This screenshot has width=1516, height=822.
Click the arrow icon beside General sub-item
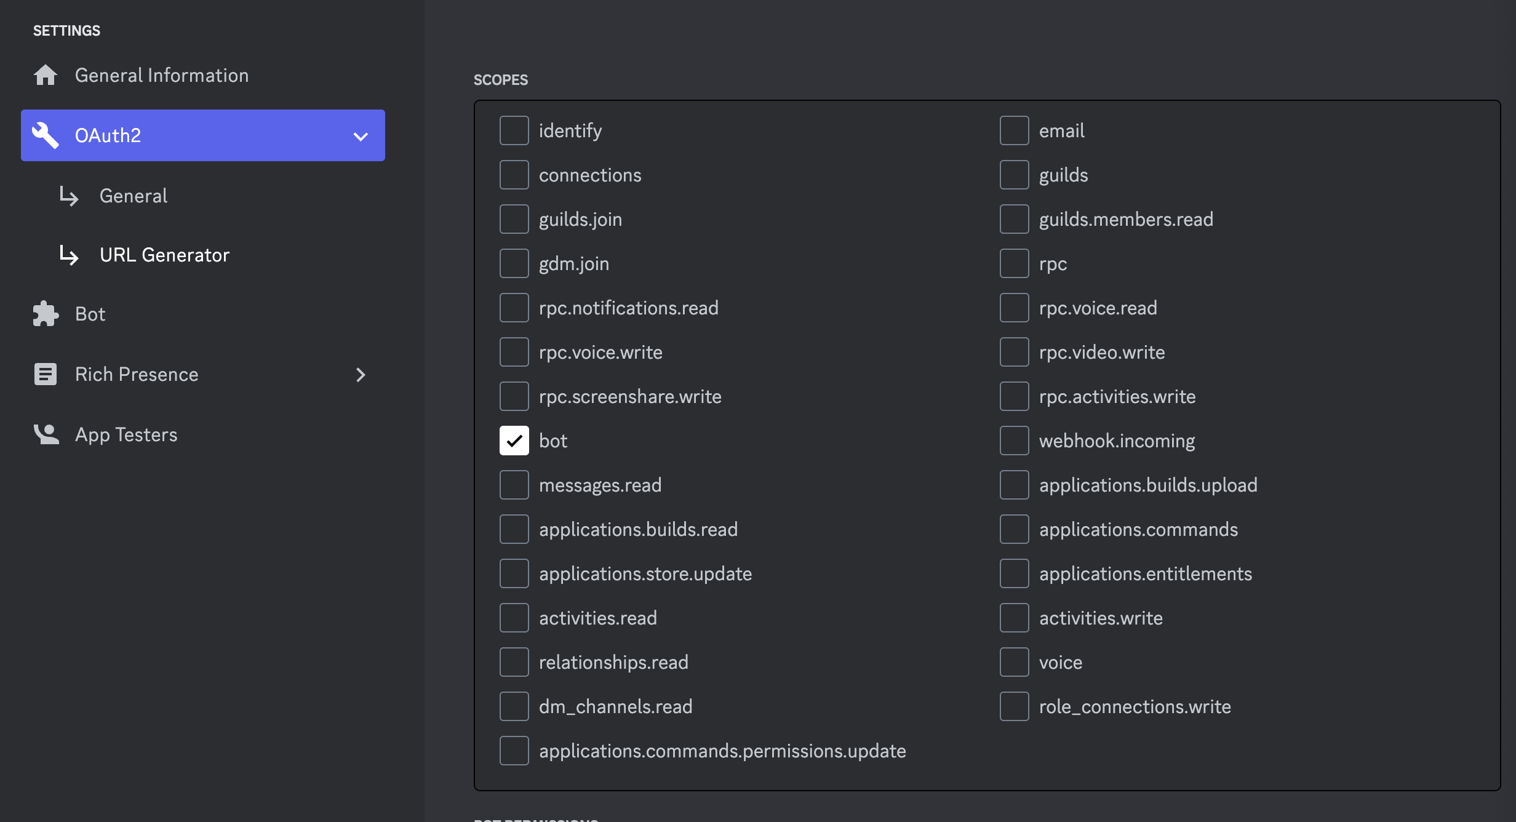coord(69,196)
